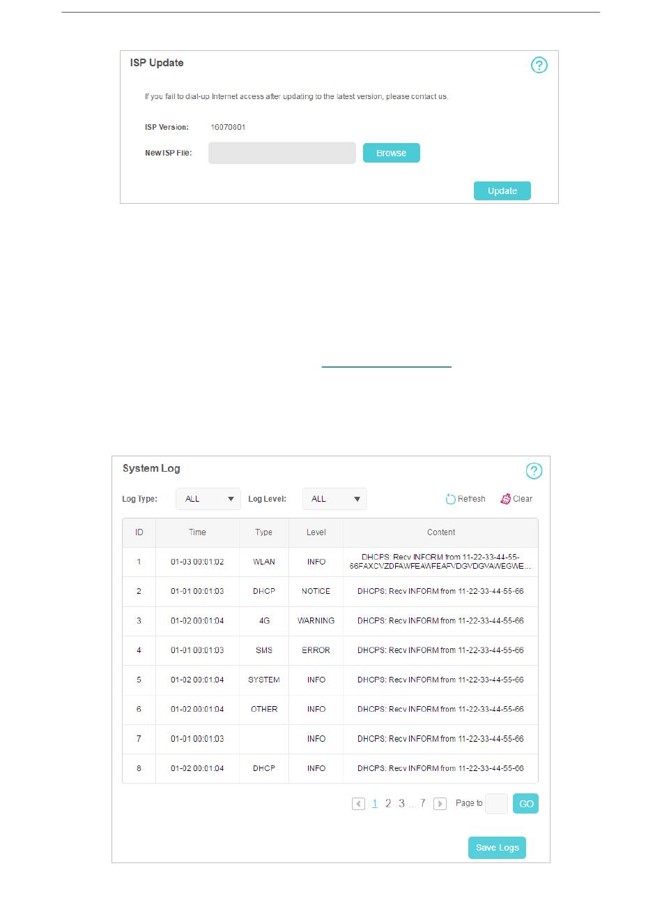662x905 pixels.
Task: Go to next log page arrow
Action: click(x=440, y=804)
